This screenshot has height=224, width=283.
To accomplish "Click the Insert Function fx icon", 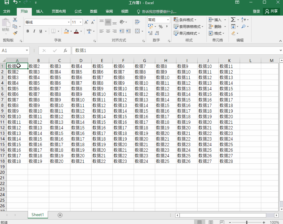I will (65, 51).
